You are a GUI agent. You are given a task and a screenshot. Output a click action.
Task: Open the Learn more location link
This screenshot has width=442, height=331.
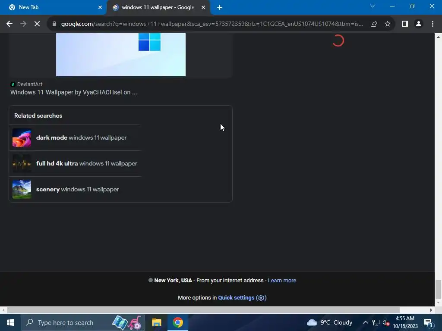(x=282, y=280)
